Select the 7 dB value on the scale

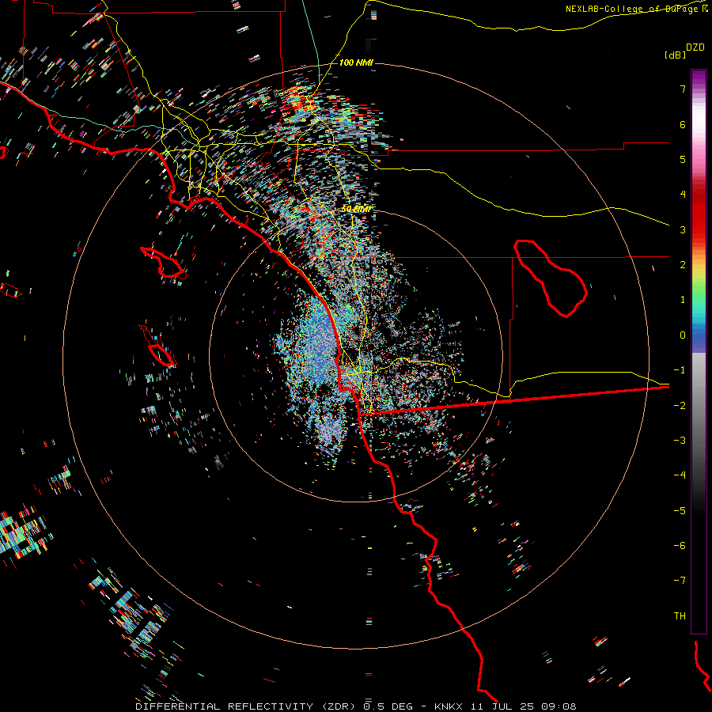(x=683, y=89)
